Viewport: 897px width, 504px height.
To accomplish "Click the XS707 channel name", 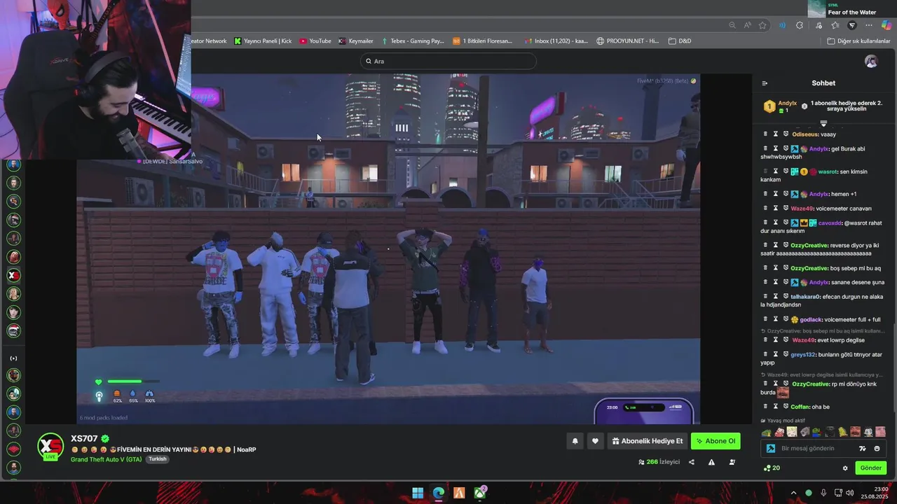I will tap(84, 438).
